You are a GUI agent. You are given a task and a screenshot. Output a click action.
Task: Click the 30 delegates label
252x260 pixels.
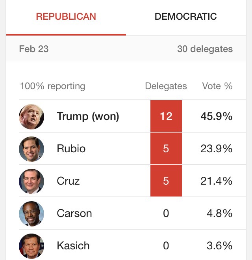pyautogui.click(x=205, y=49)
